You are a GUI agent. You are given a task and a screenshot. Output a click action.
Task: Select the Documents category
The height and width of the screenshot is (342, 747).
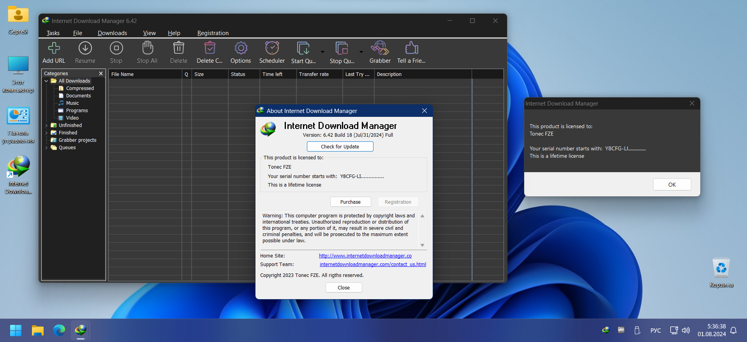pyautogui.click(x=78, y=96)
